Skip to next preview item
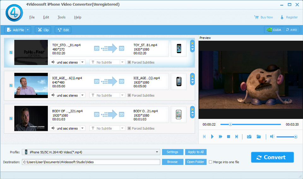303x179 pixels. 236,137
